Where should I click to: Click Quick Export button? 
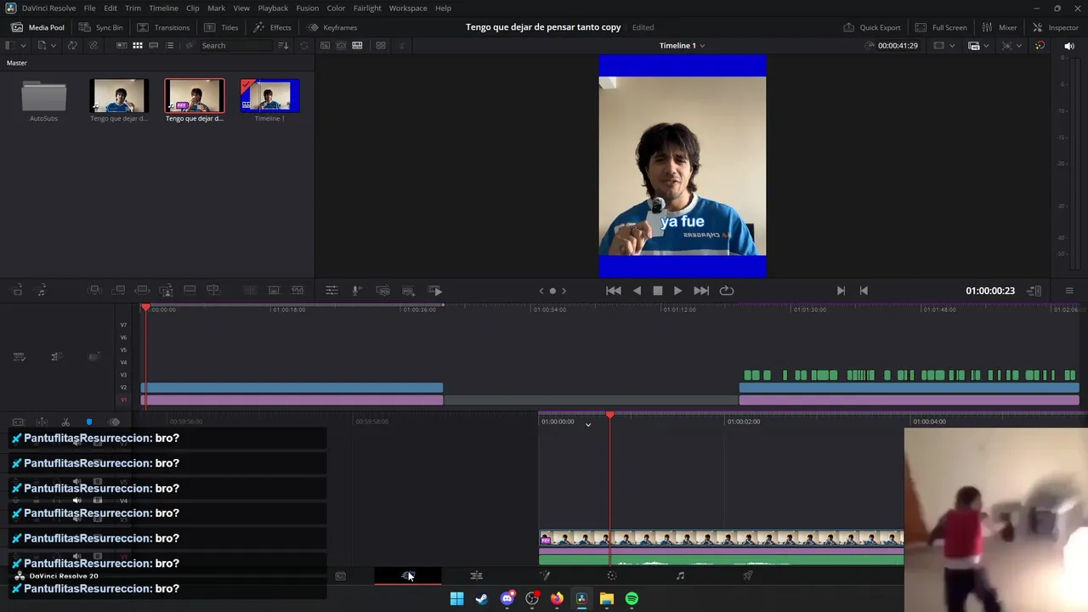(872, 27)
